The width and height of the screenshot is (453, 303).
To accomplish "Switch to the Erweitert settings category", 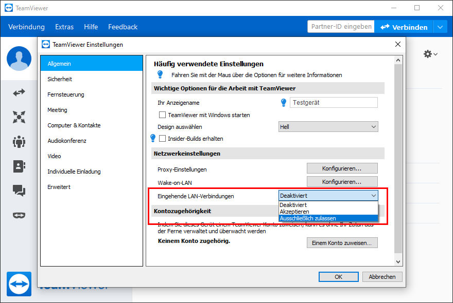I will click(92, 187).
